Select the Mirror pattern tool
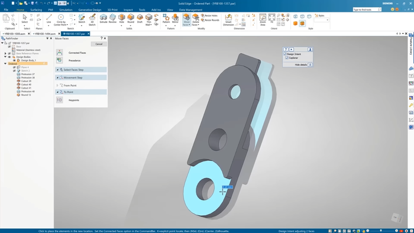Screen dimensions: 414x233 pos(175,19)
